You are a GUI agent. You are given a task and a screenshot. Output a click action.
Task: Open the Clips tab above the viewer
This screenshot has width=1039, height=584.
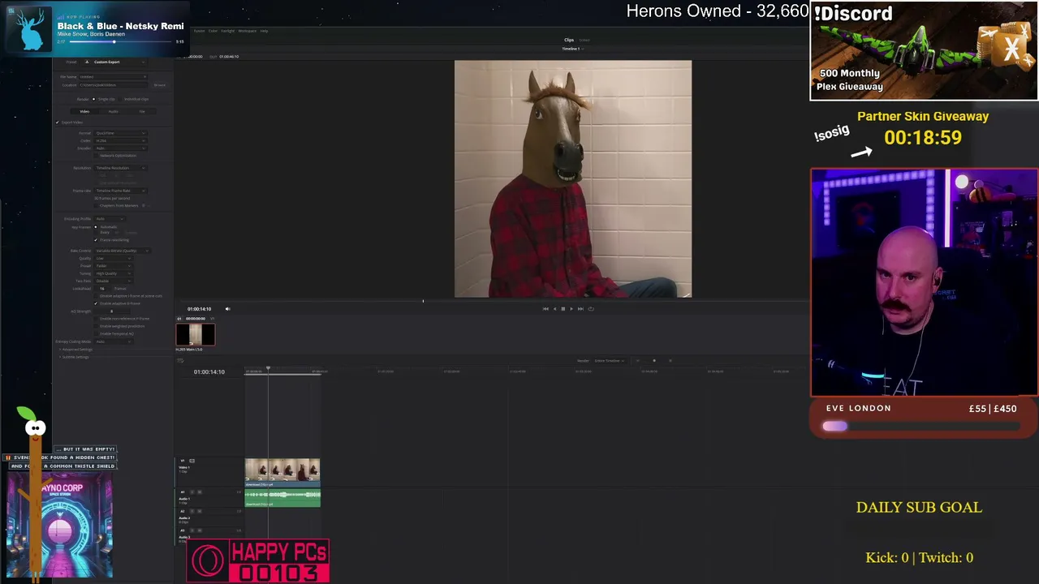569,40
